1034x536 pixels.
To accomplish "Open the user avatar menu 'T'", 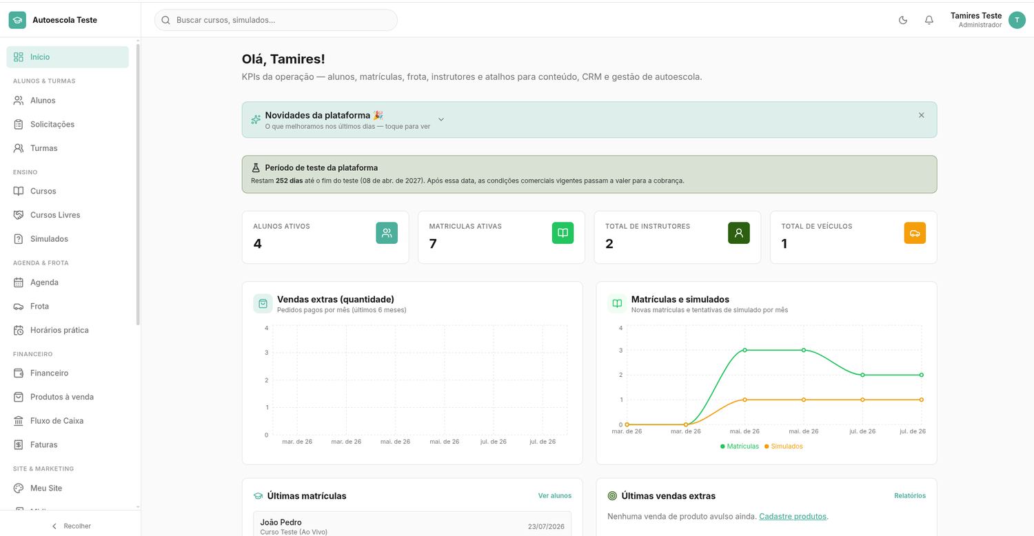I will (1017, 20).
